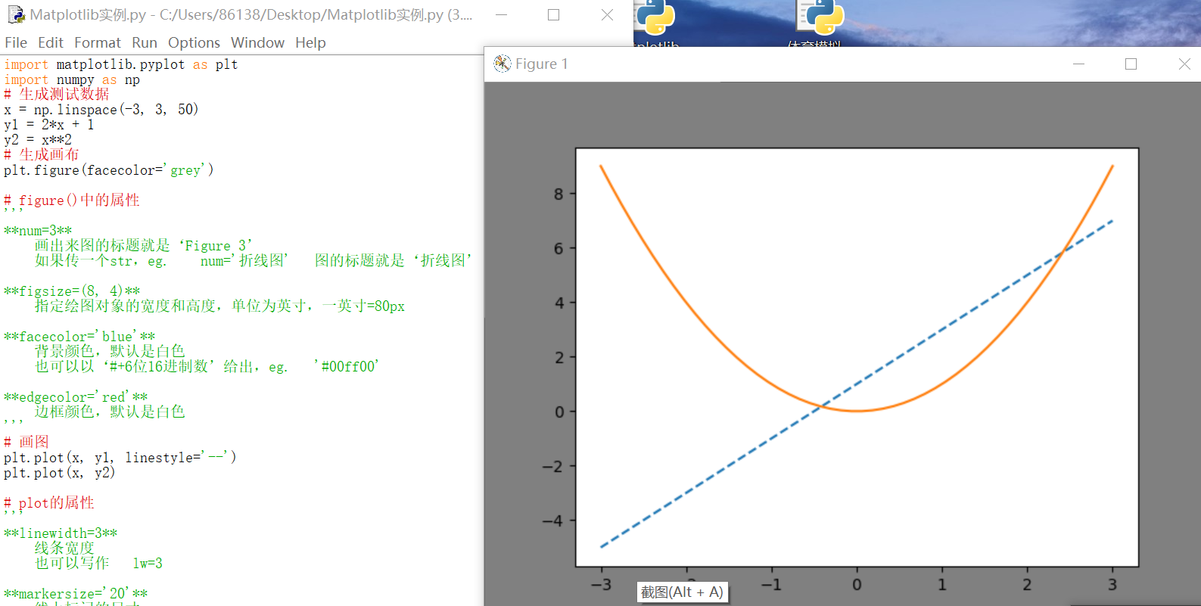The image size is (1201, 606).
Task: Click the line '背景颜色，默认是白色'
Action: point(110,352)
